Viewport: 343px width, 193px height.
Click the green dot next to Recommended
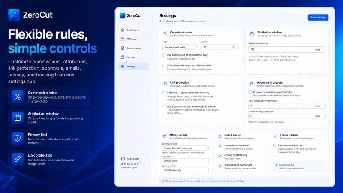click(x=276, y=165)
